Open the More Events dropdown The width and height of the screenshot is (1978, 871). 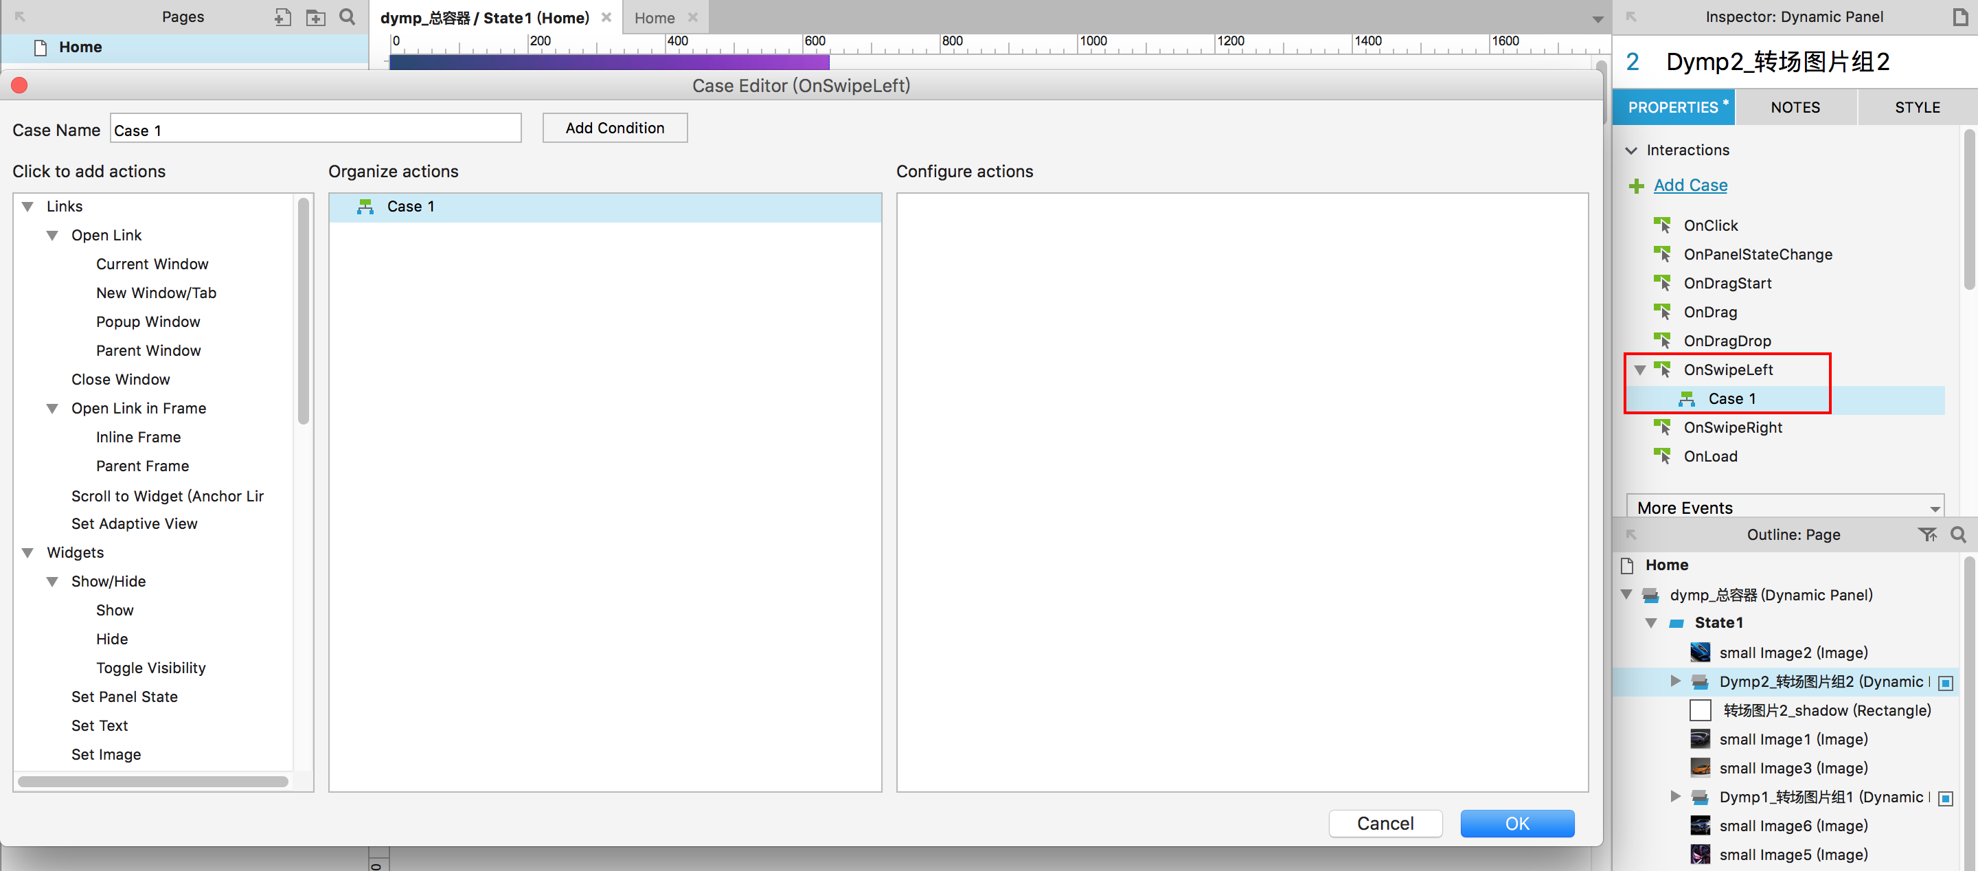(1784, 508)
